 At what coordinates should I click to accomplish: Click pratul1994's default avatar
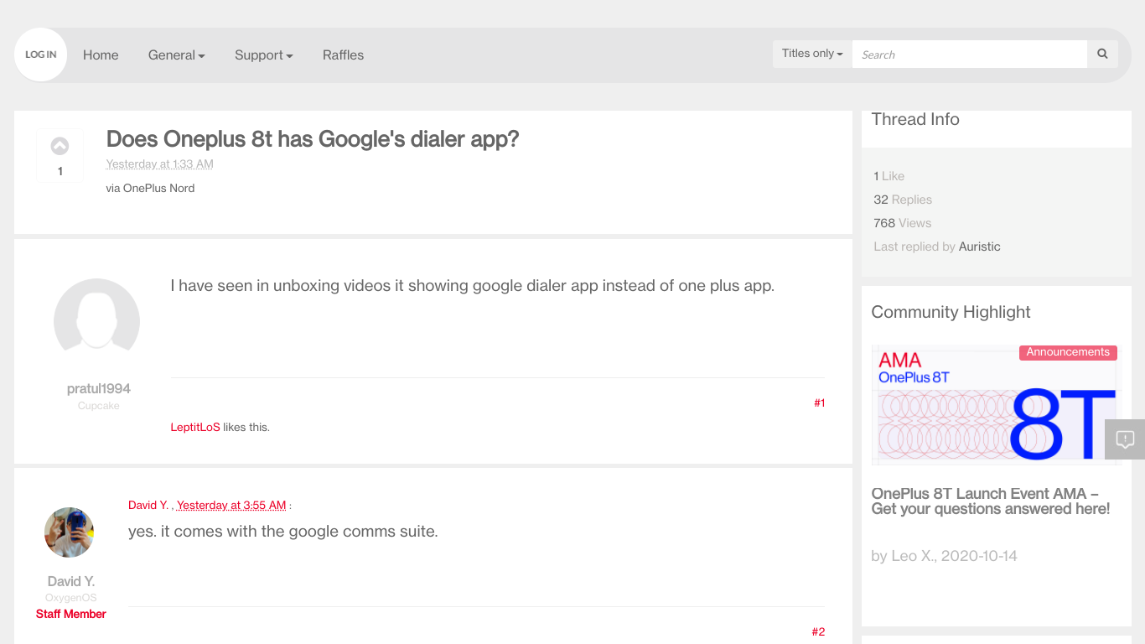(96, 321)
